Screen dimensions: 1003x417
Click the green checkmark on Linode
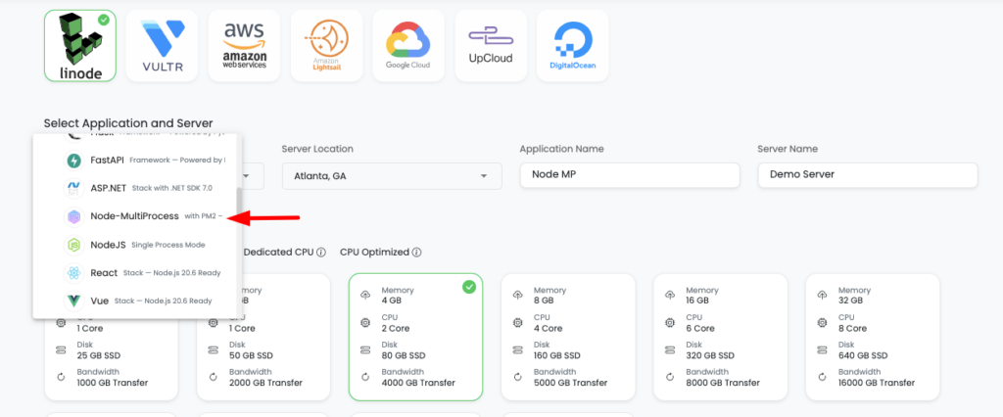click(104, 20)
